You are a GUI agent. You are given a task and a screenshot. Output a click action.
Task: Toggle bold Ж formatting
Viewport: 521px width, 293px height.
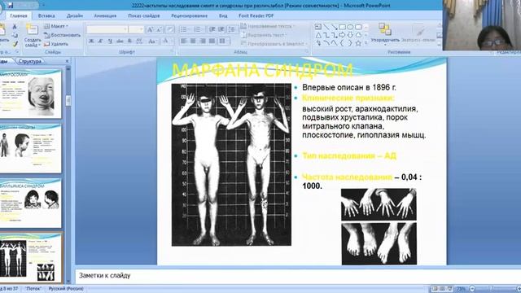91,42
